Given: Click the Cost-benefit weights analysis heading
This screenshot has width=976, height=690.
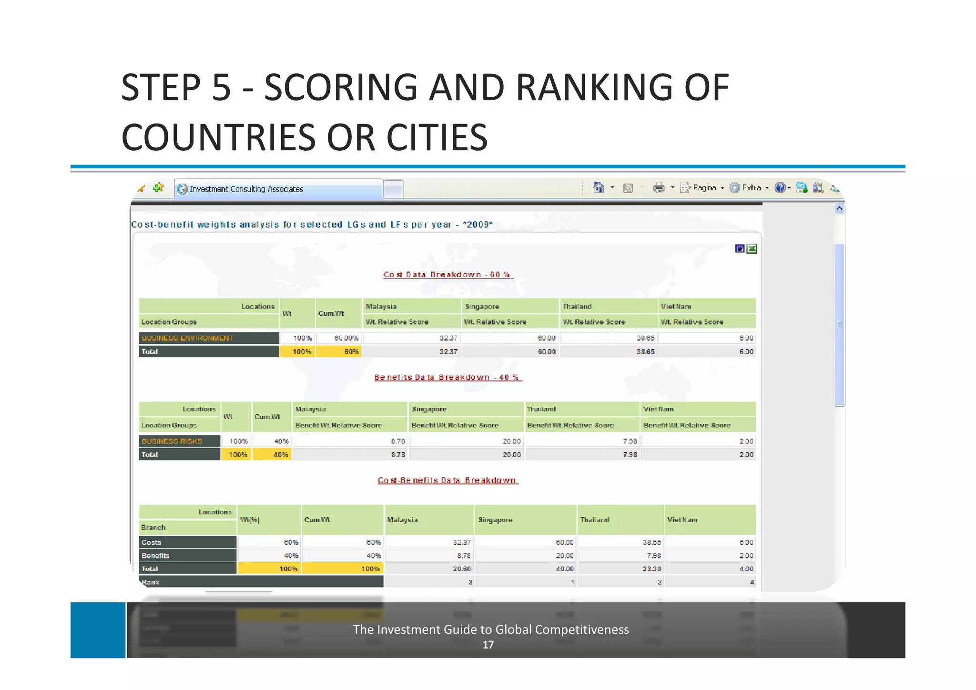Looking at the screenshot, I should [312, 225].
